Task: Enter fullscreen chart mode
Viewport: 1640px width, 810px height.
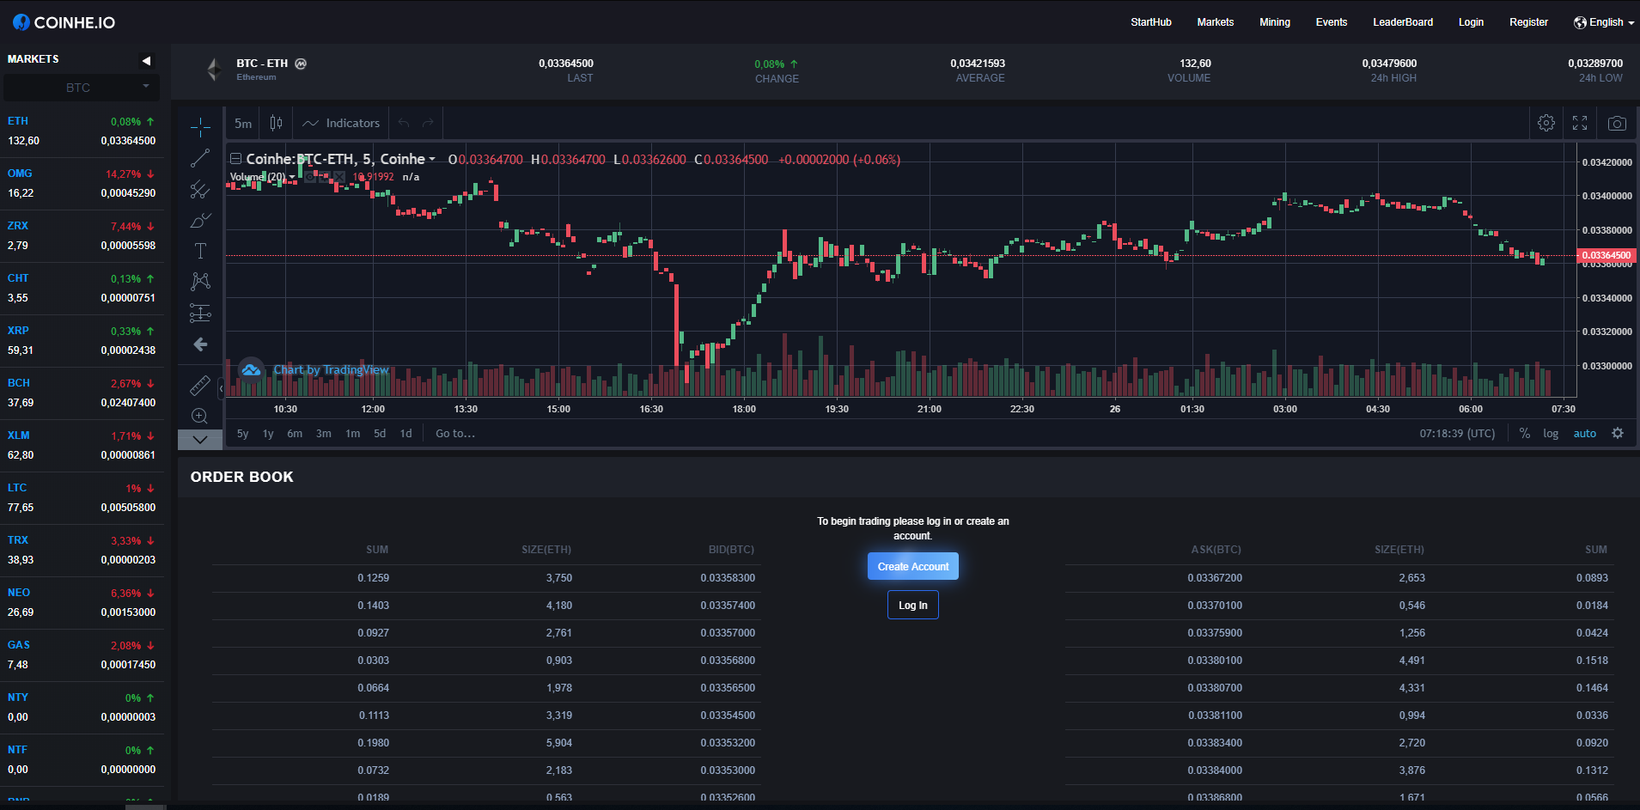Action: point(1580,123)
